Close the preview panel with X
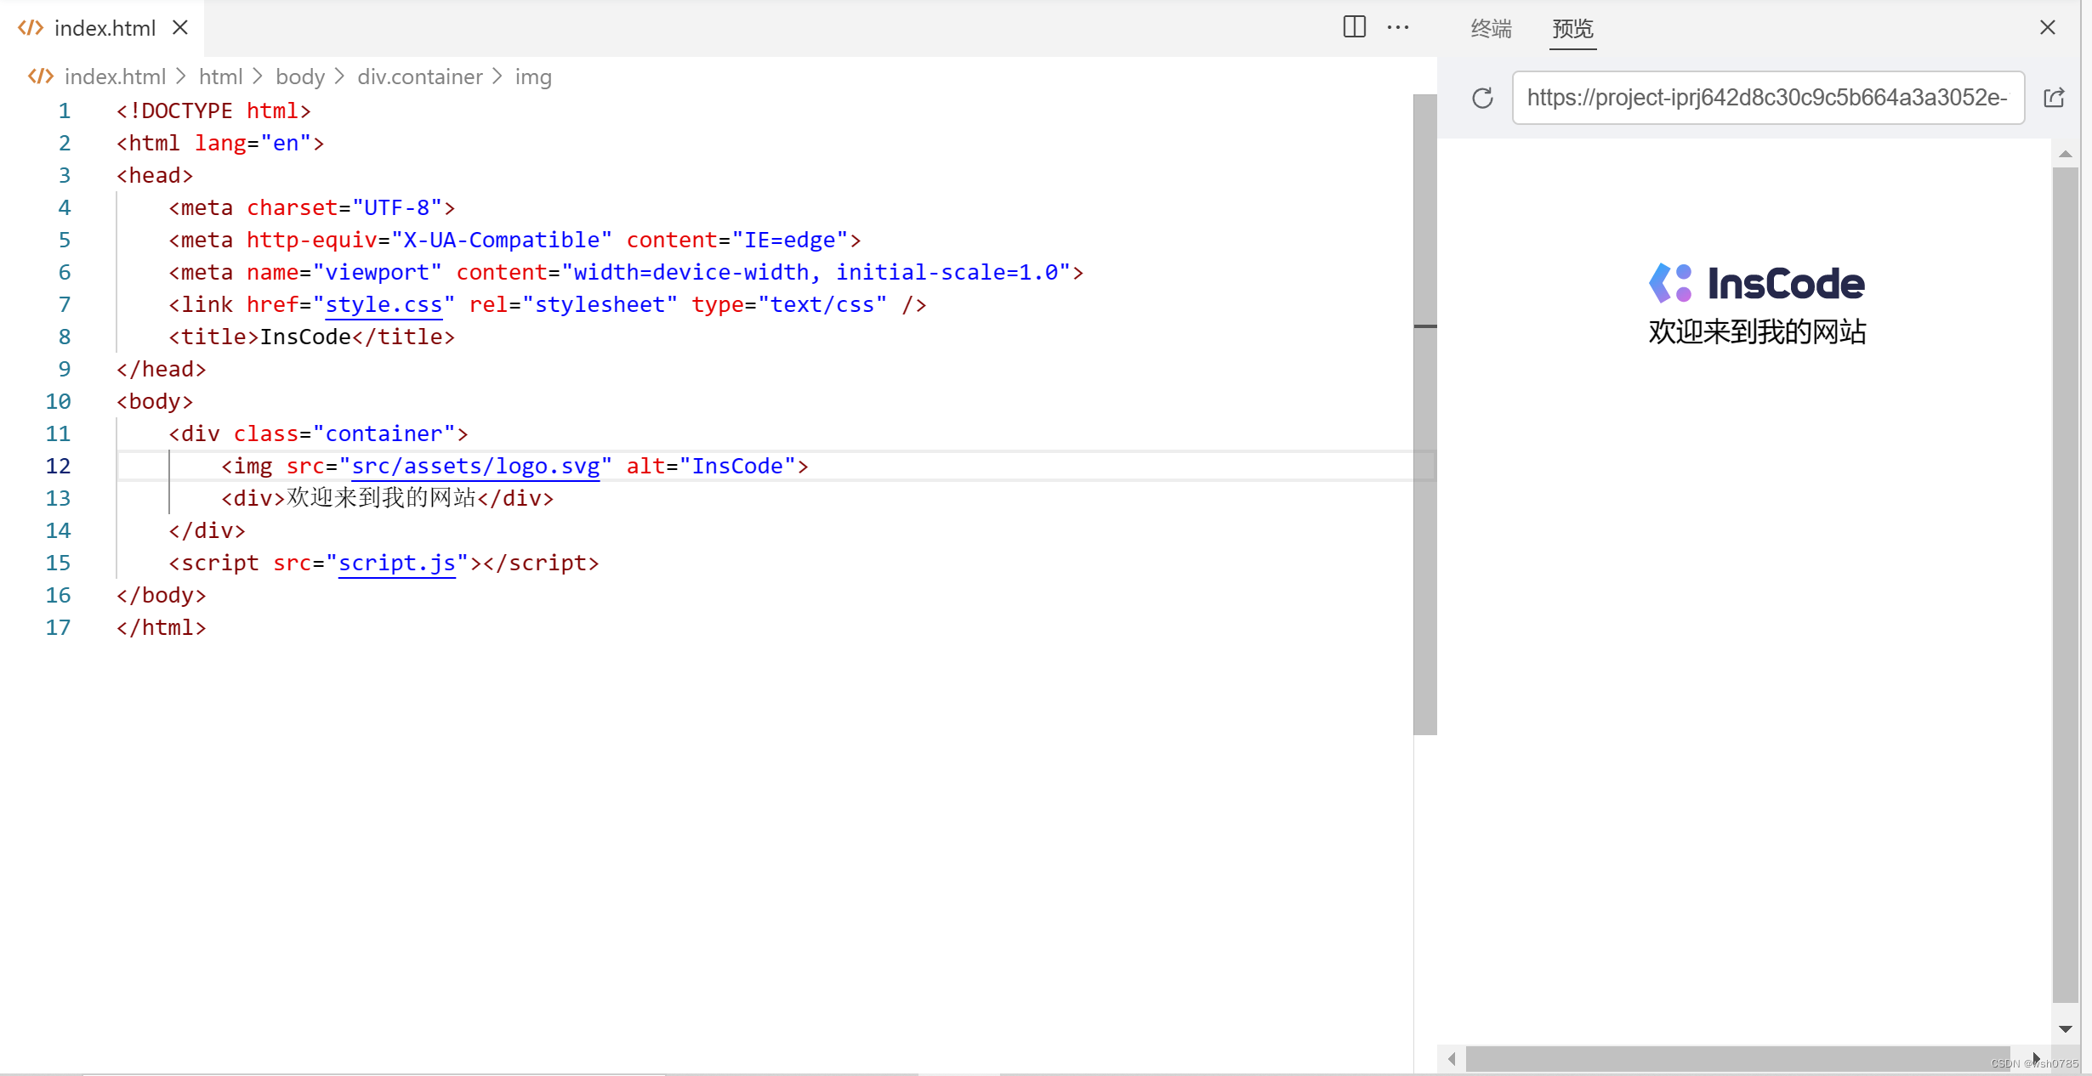This screenshot has height=1076, width=2092. pyautogui.click(x=2048, y=28)
